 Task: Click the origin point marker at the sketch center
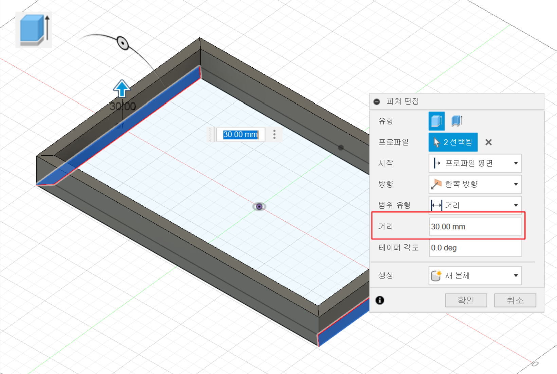[259, 206]
